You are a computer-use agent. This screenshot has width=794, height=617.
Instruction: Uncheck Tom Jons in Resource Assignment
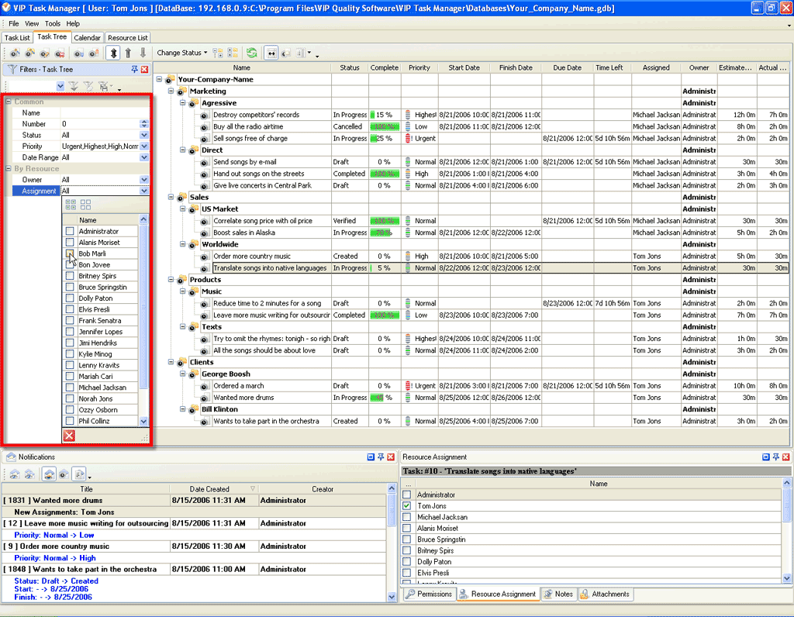pos(407,506)
